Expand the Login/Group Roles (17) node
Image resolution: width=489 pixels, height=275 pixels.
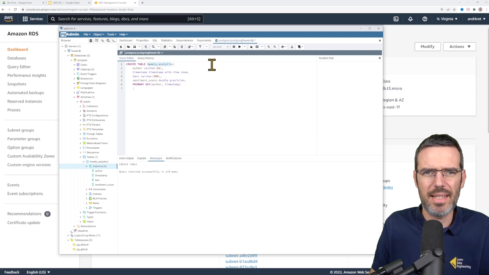pyautogui.click(x=68, y=236)
